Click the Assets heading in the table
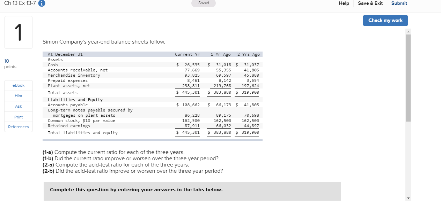441x201 pixels. (x=55, y=60)
